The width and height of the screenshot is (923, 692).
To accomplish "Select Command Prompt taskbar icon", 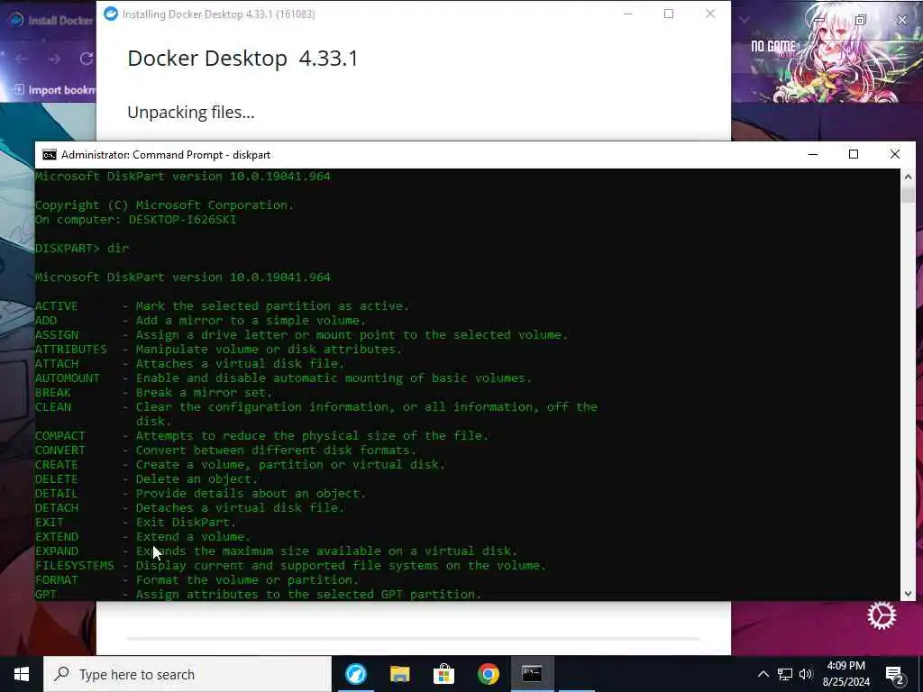I will tap(532, 674).
